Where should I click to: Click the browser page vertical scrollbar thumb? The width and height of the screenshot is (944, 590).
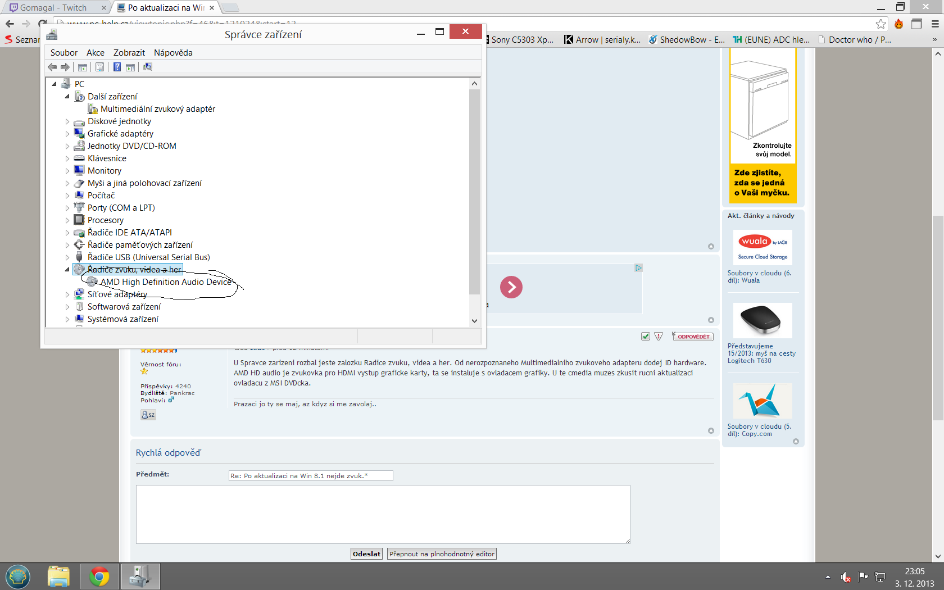(938, 317)
